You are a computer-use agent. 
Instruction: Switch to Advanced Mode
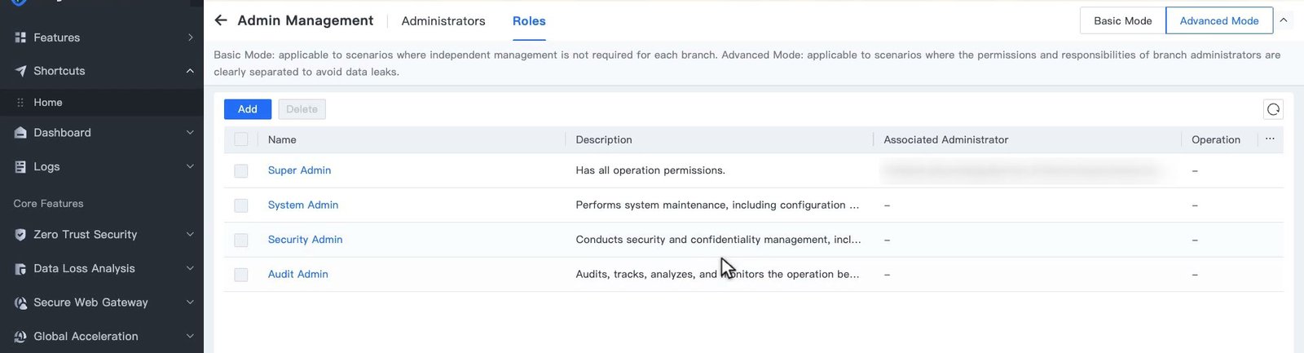pyautogui.click(x=1219, y=20)
